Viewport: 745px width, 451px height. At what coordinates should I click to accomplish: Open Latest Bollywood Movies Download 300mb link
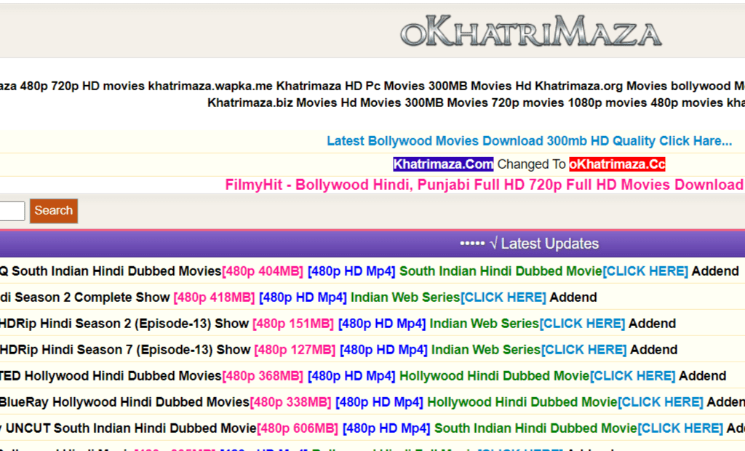(530, 141)
